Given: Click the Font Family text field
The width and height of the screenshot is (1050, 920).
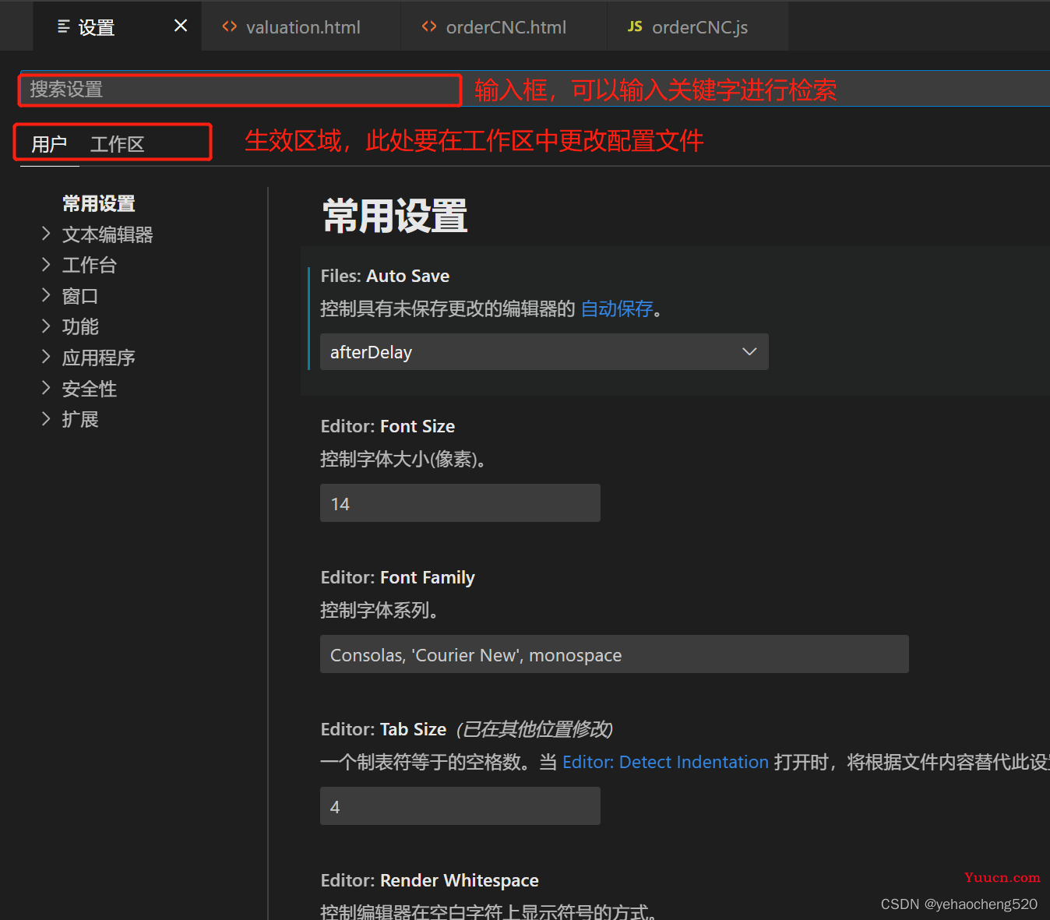Looking at the screenshot, I should (615, 654).
